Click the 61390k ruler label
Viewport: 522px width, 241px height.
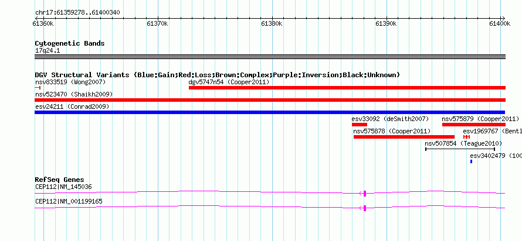coord(386,23)
